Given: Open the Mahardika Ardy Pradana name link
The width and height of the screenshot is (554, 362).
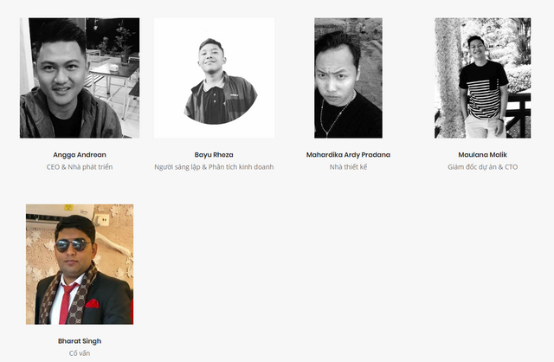Looking at the screenshot, I should (348, 155).
